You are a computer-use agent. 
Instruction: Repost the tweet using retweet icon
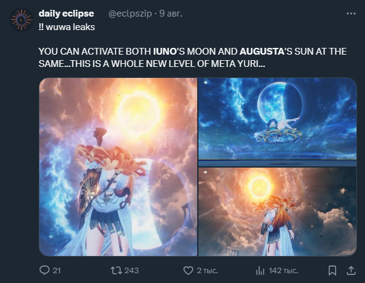(116, 271)
